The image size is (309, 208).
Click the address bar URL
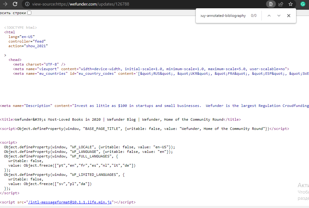(x=81, y=4)
